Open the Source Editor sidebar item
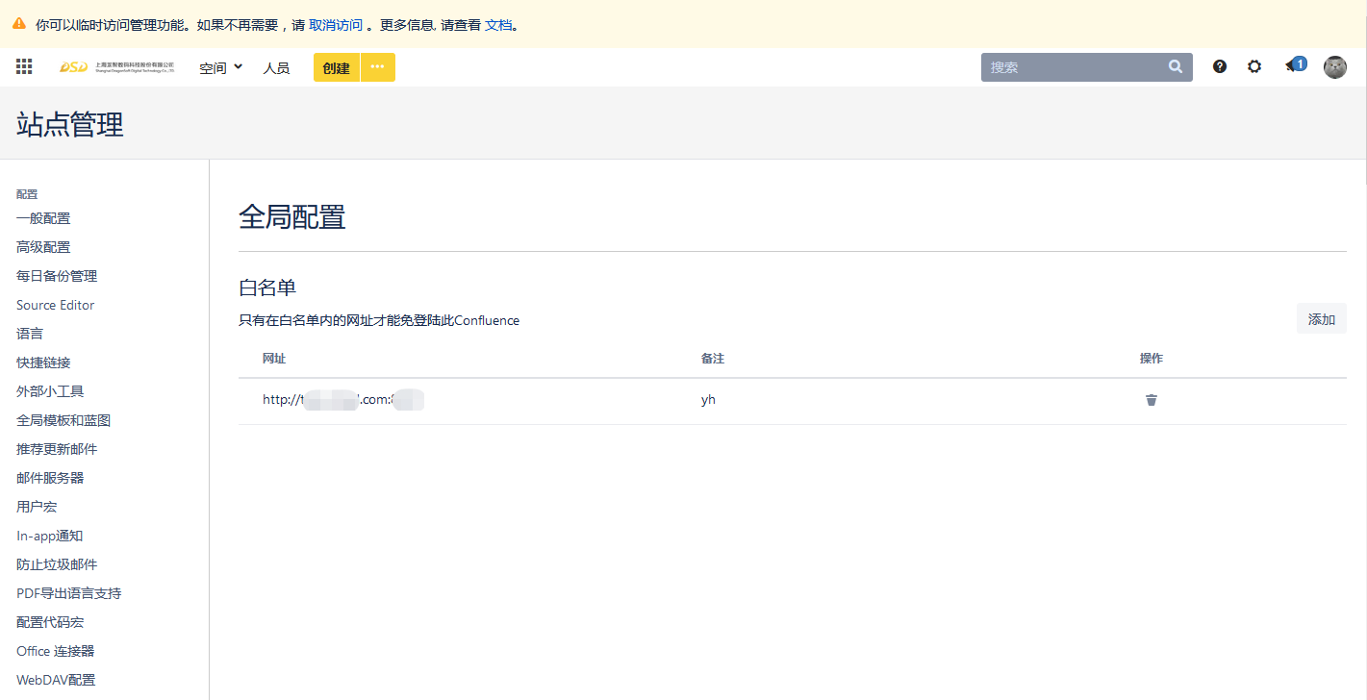The image size is (1367, 700). click(56, 305)
